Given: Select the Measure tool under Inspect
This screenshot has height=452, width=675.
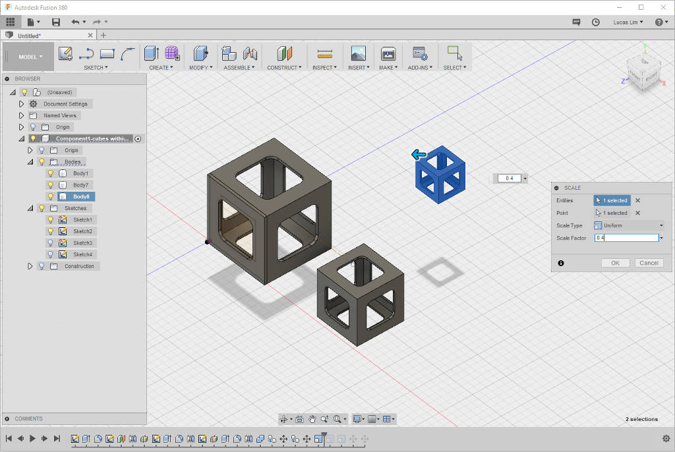Looking at the screenshot, I should [x=324, y=54].
